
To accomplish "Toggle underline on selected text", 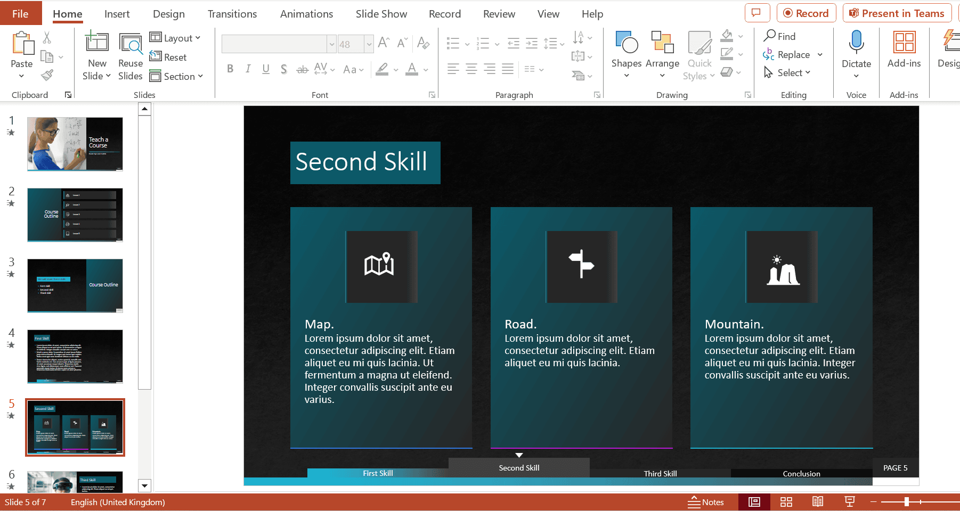I will (266, 69).
